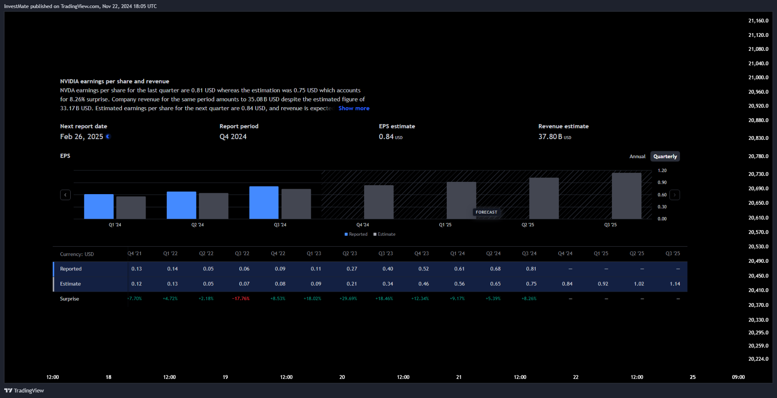
Task: Click the blue Reported legend marker
Action: 346,234
